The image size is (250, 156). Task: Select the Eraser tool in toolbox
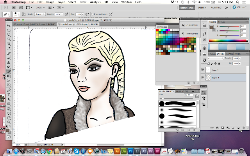tap(9, 71)
